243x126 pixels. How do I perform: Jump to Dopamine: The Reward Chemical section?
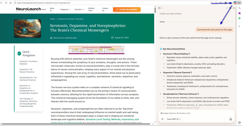point(27,71)
